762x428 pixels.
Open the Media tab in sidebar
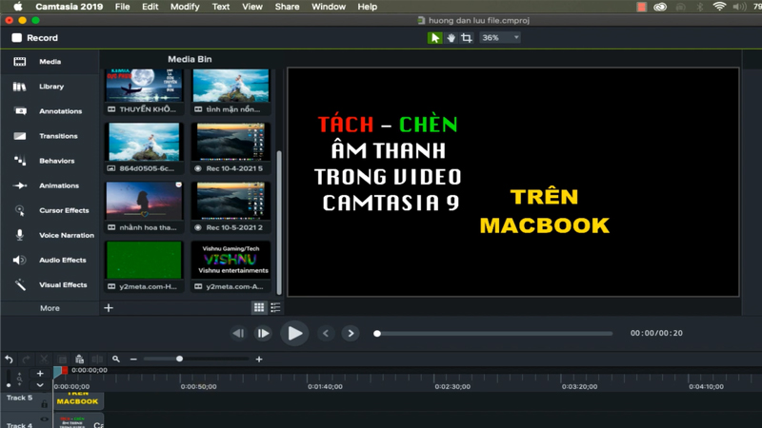point(50,62)
